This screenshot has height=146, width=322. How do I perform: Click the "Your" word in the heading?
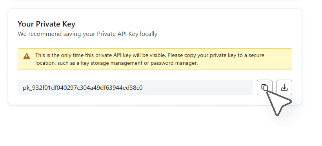point(26,24)
